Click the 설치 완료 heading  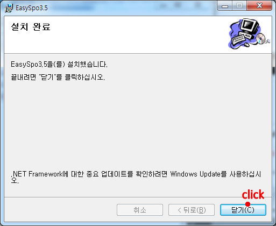(31, 27)
